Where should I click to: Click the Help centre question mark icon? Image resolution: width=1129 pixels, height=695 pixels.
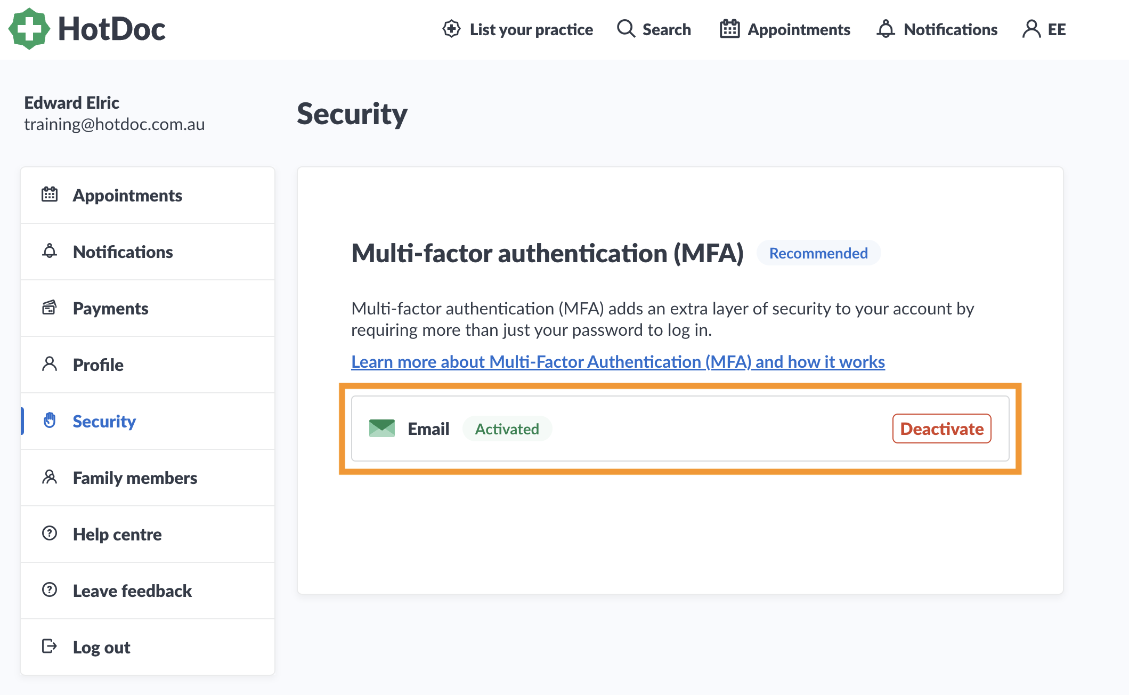[50, 534]
